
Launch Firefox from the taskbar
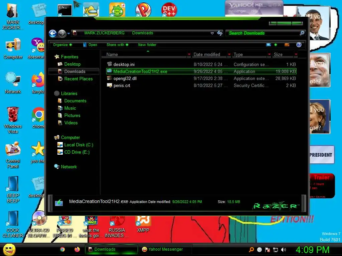[x=77, y=249]
